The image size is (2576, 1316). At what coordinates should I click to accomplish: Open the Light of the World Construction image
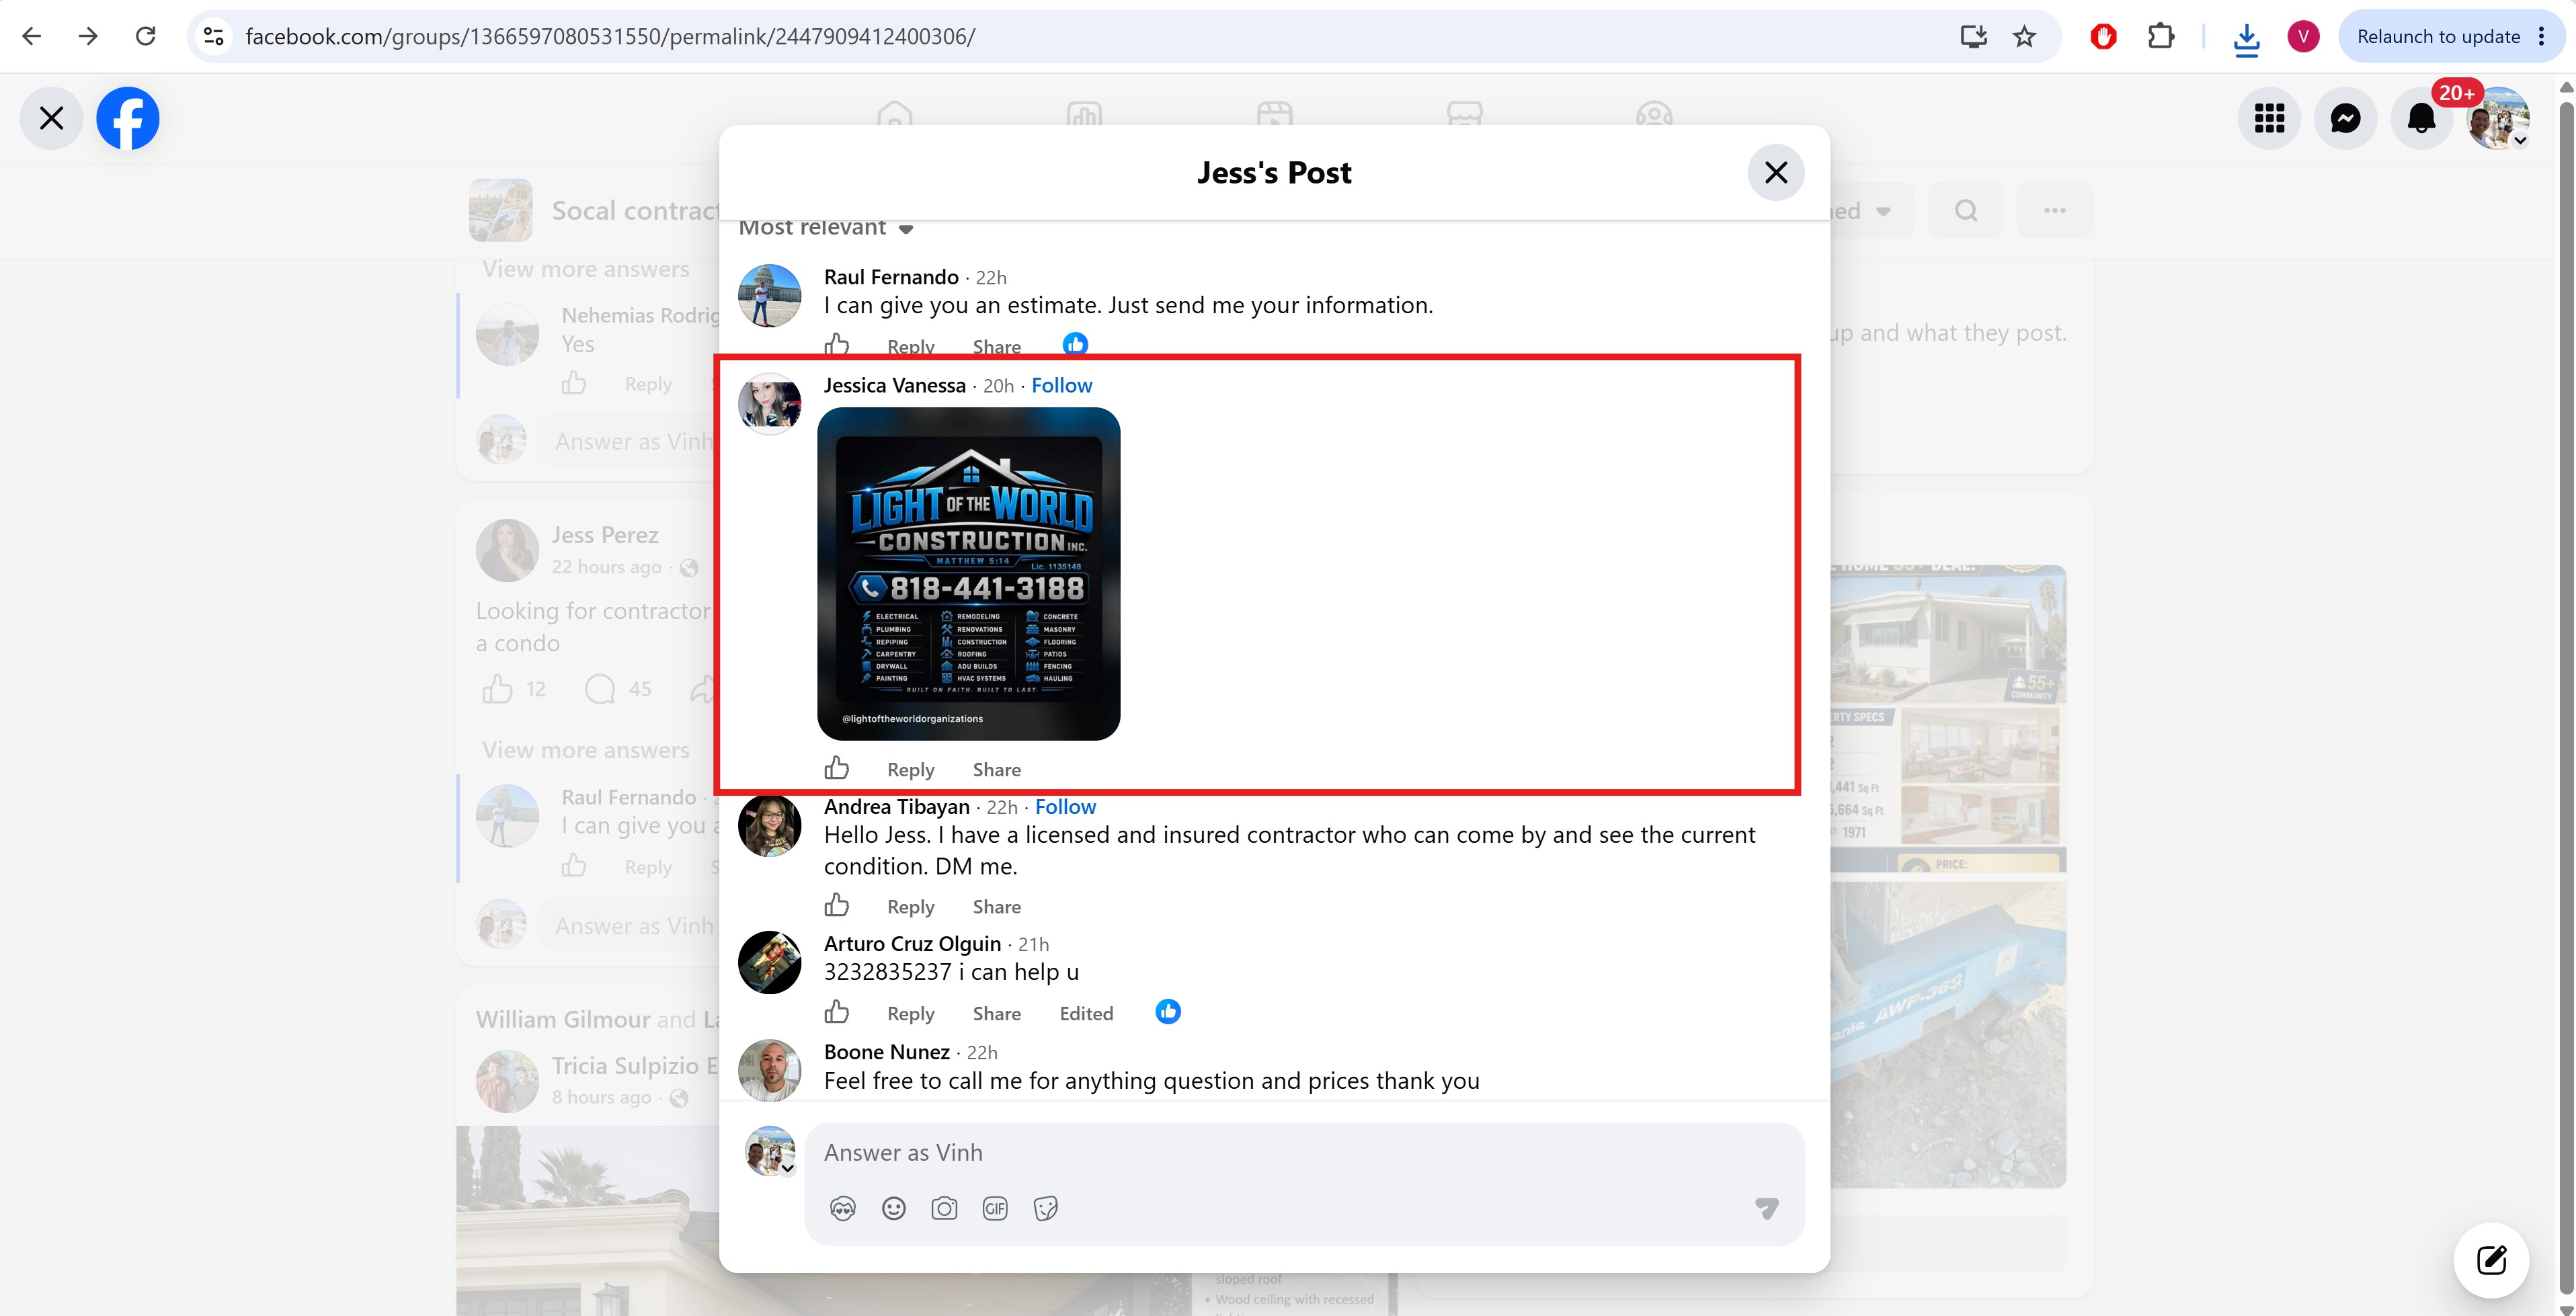point(969,574)
